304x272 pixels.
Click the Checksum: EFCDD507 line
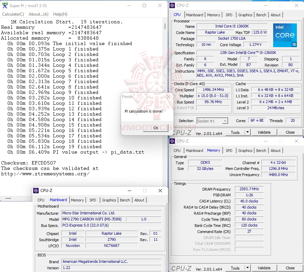pyautogui.click(x=28, y=163)
